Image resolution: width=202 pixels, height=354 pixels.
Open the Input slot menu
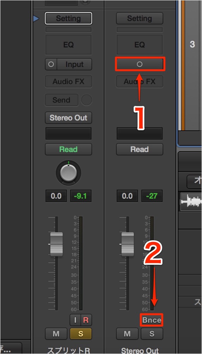tap(74, 64)
